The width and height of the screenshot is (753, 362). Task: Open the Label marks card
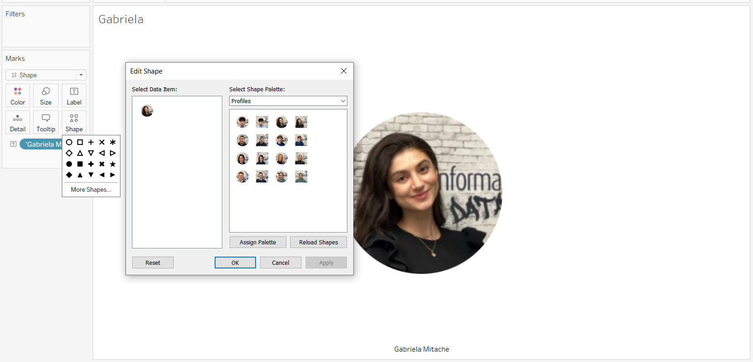point(74,95)
